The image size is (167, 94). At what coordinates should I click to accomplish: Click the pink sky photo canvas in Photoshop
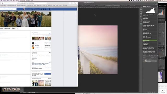coord(98,50)
